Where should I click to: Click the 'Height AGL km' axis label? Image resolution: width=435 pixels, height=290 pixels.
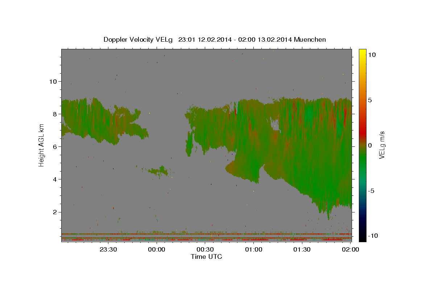tap(41, 145)
